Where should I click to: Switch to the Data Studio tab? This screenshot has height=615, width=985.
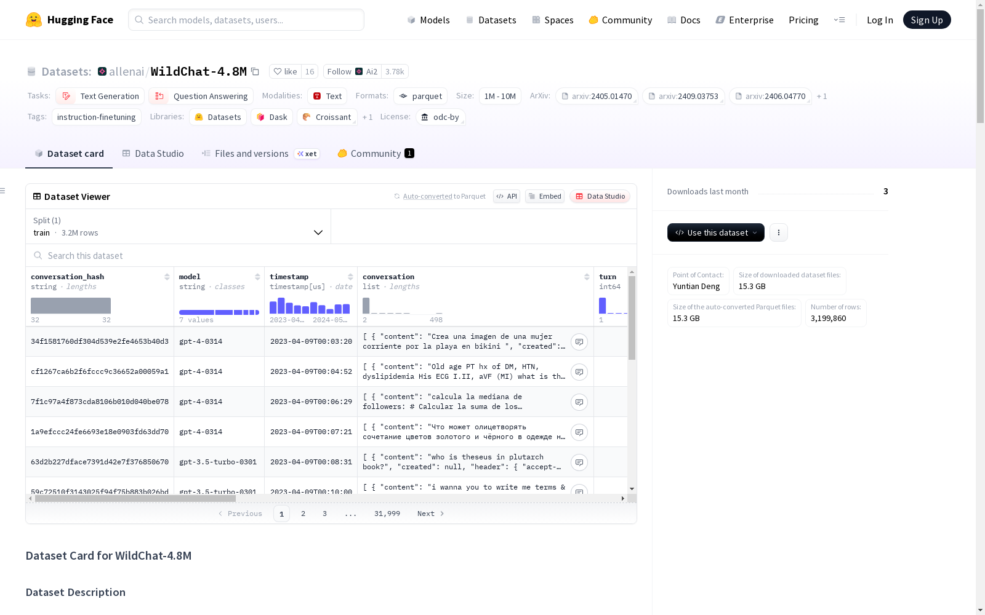point(153,154)
